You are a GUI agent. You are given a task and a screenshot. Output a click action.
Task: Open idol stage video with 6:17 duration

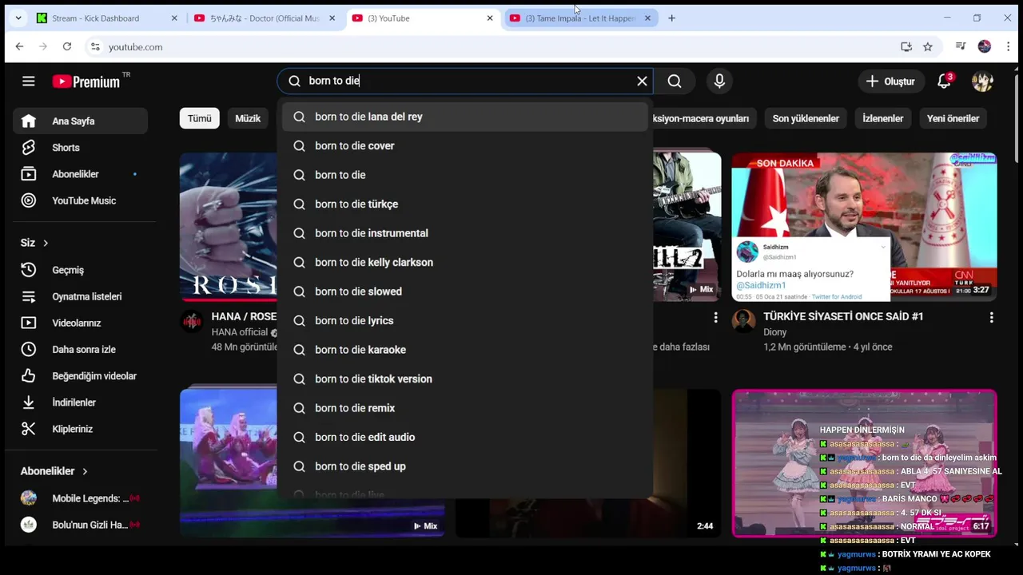click(x=864, y=463)
